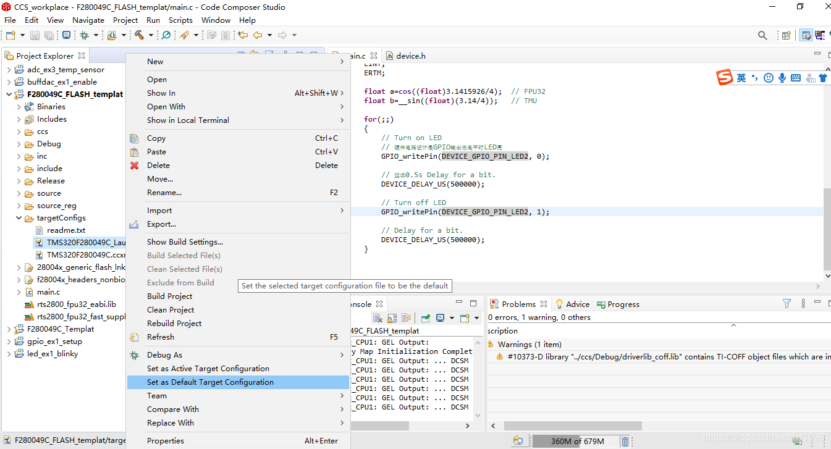The height and width of the screenshot is (449, 831).
Task: Switch to CCS Edit perspective icon
Action: tap(806, 36)
